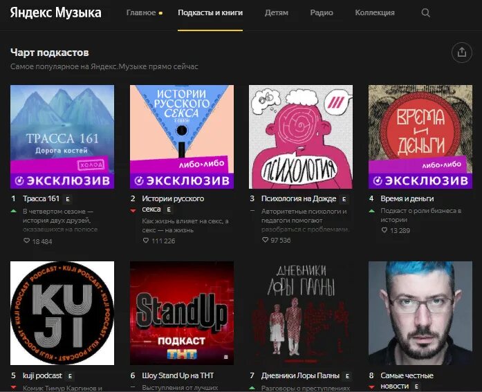The height and width of the screenshot is (392, 482).
Task: Click green up arrow under rank 1
Action: [x=13, y=211]
